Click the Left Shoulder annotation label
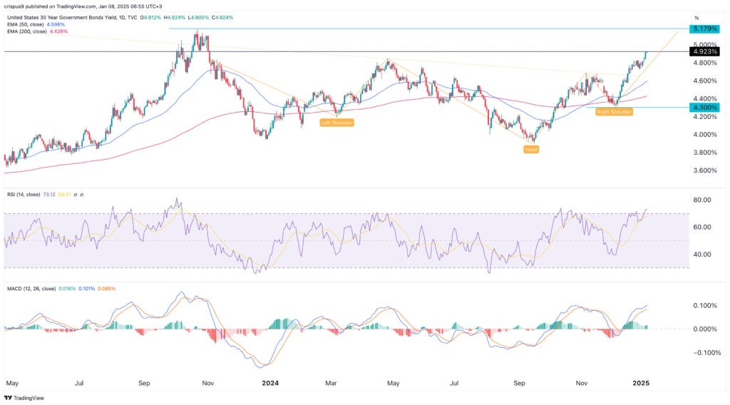This screenshot has height=405, width=730. click(x=338, y=123)
